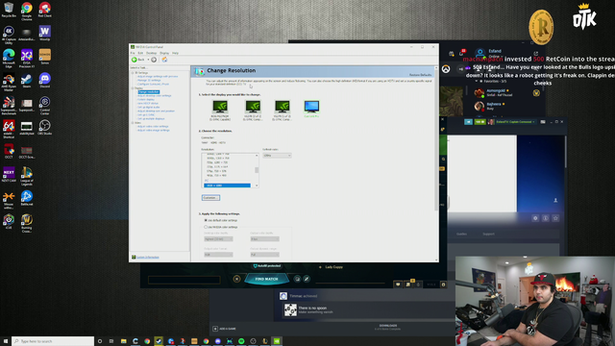Image resolution: width=615 pixels, height=346 pixels.
Task: Open the Output dynamic range dropdown
Action: click(x=265, y=255)
